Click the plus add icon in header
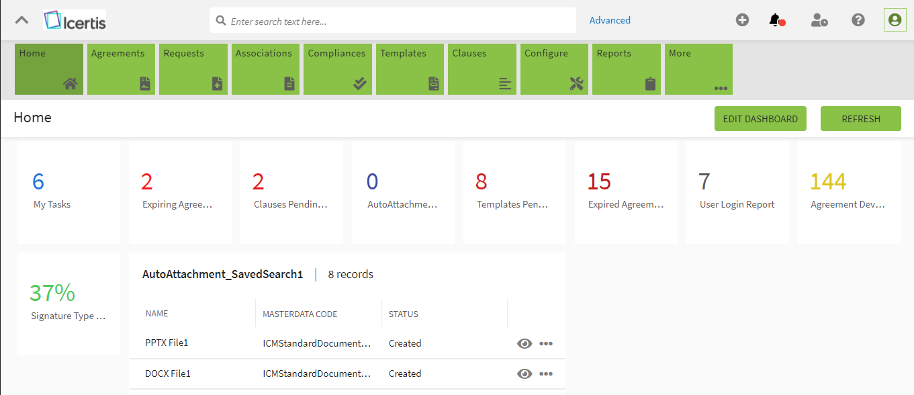Screen dimensions: 914x395 [x=742, y=20]
